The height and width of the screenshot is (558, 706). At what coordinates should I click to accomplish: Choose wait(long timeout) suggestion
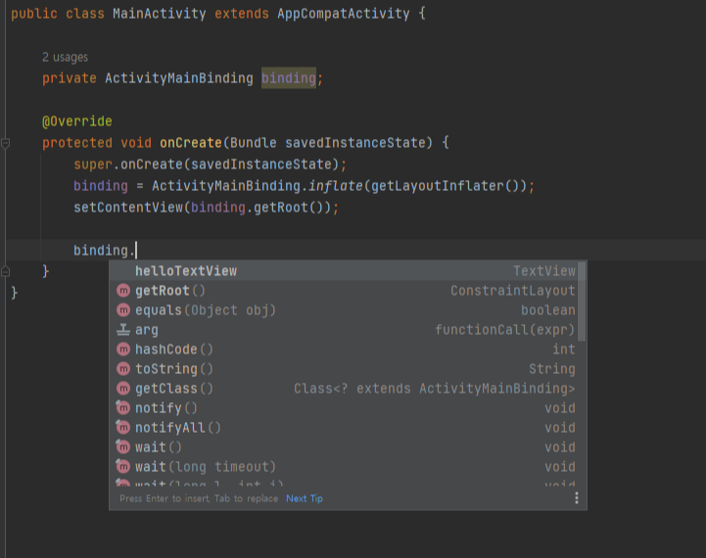coord(344,467)
